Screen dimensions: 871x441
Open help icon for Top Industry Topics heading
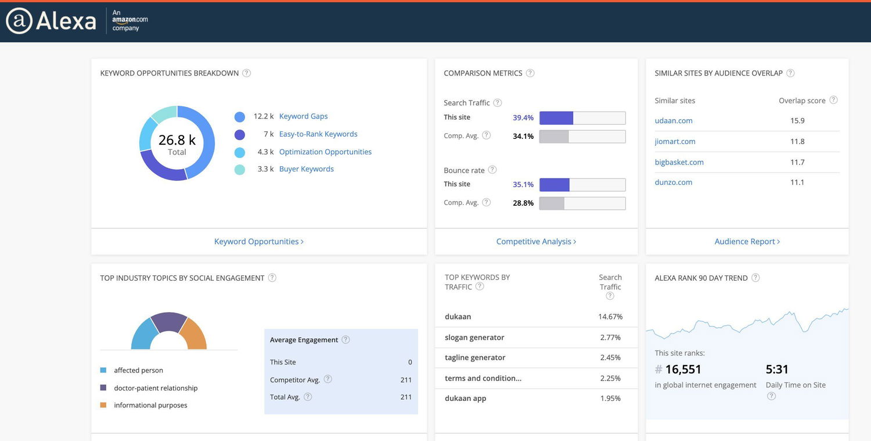click(x=272, y=278)
